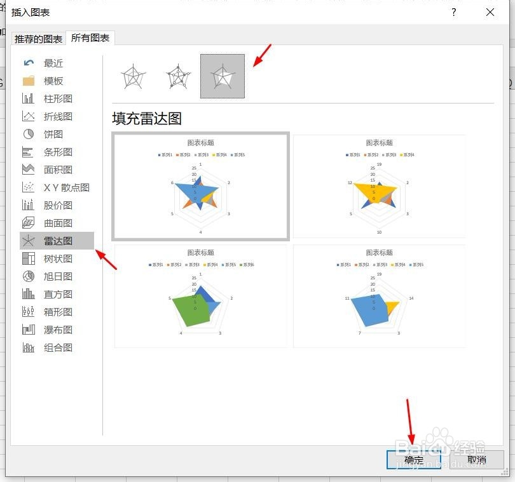This screenshot has height=482, width=515.
Task: Click the 折线图 list entry text
Action: (58, 116)
